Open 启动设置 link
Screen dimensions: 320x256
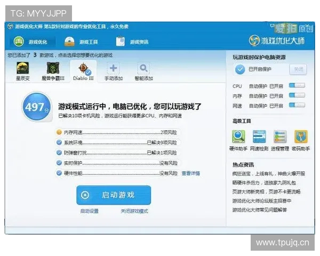coord(90,211)
